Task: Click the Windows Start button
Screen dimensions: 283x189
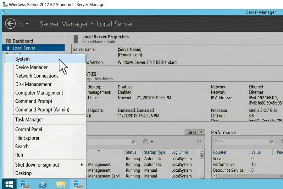Action: (x=9, y=184)
